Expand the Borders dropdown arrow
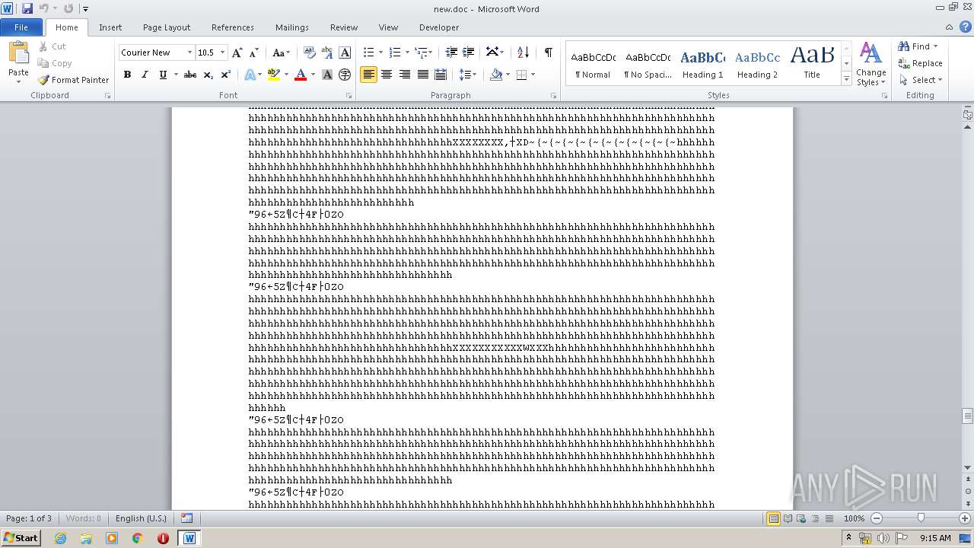 (x=533, y=75)
